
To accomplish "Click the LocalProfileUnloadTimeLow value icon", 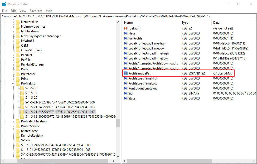I will 126,58.
